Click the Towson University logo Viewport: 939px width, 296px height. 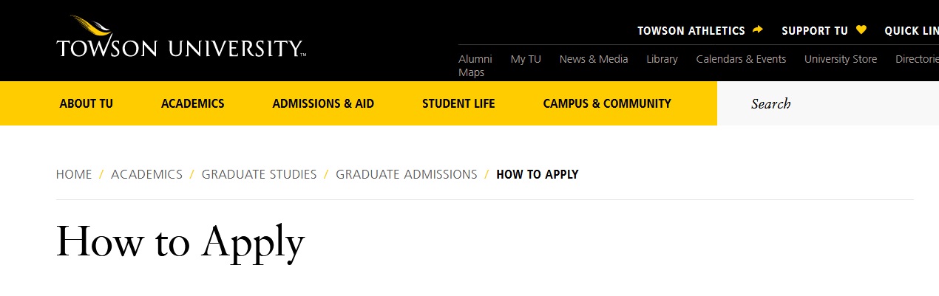tap(180, 38)
